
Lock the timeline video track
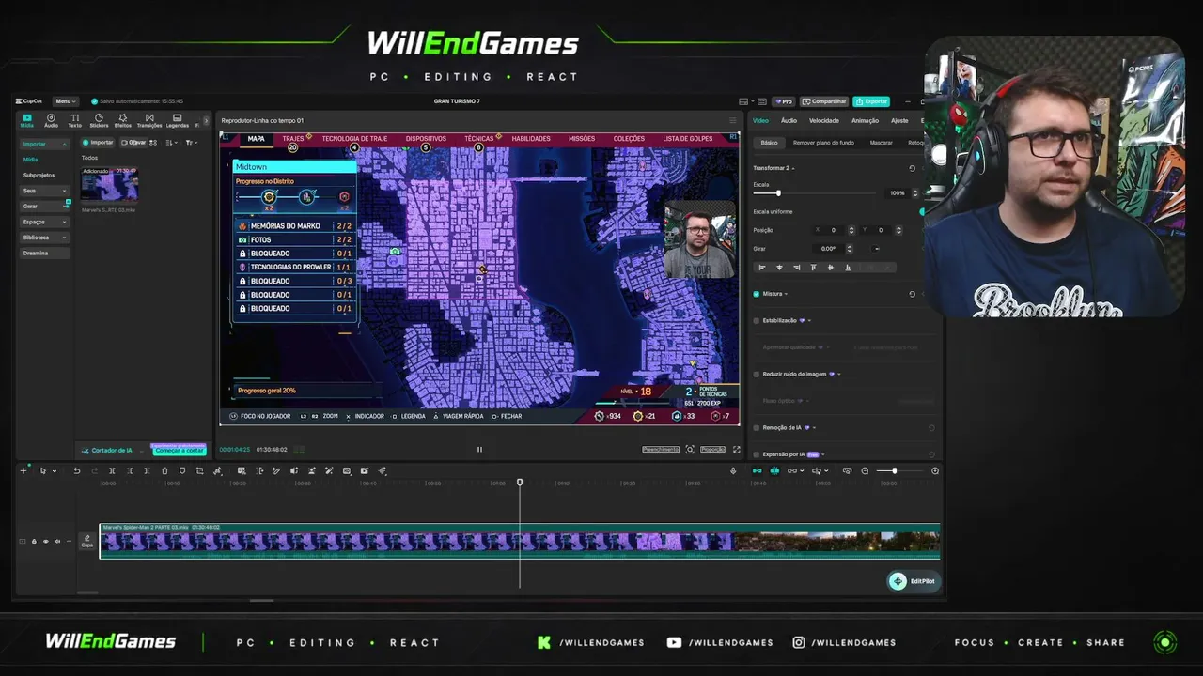(34, 542)
